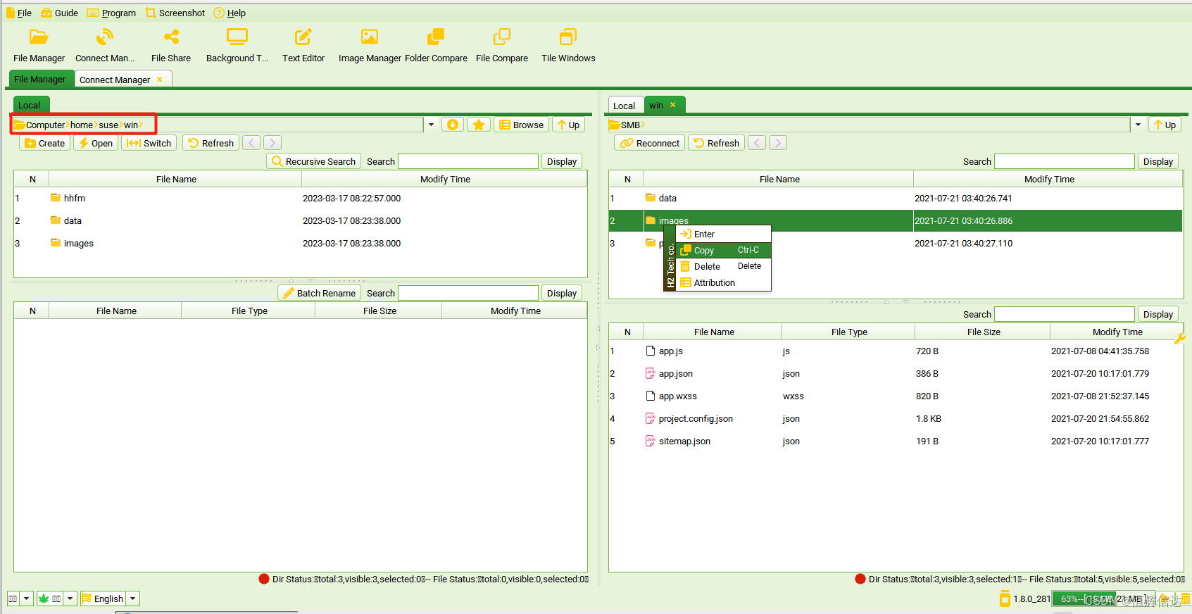1192x614 pixels.
Task: Click the app.json file icon
Action: [651, 373]
